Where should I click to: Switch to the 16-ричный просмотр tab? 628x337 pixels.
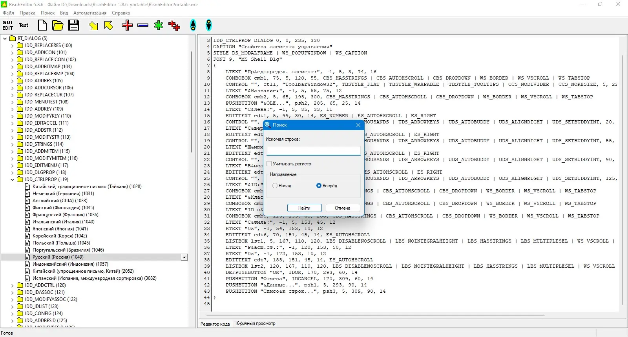coord(255,324)
